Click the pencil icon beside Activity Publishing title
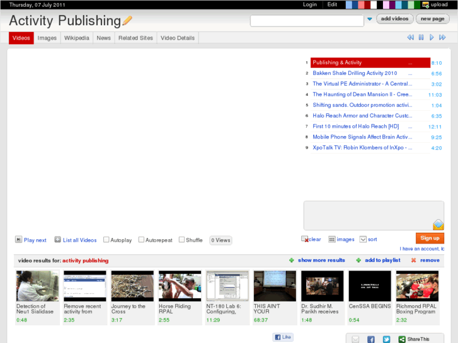The height and width of the screenshot is (343, 458). point(127,21)
